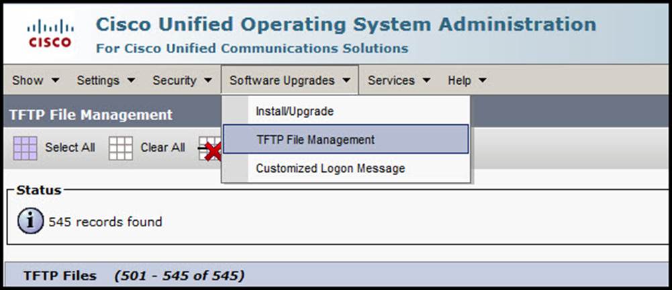Expand the Security menu arrow
The width and height of the screenshot is (672, 290).
point(208,81)
